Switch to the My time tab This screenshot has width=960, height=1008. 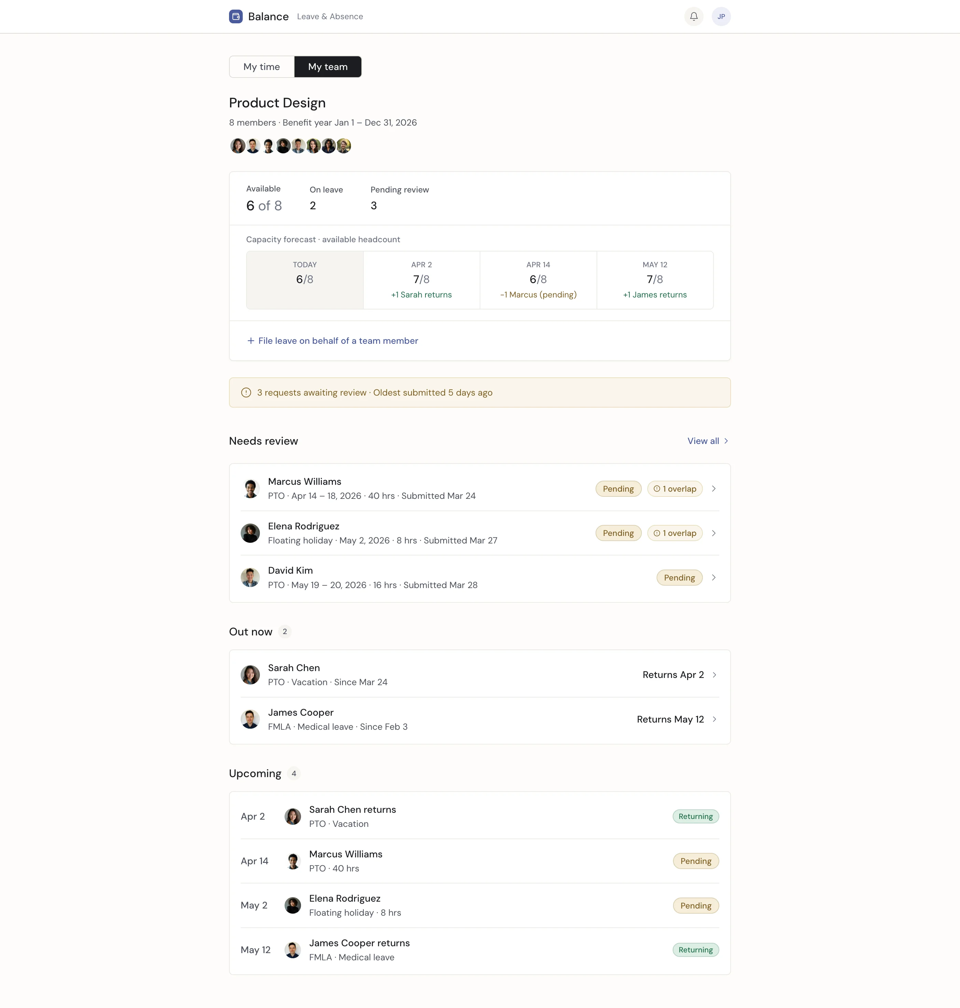coord(262,67)
